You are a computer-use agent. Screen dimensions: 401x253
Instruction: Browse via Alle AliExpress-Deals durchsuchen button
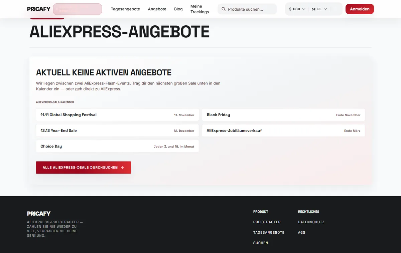click(84, 168)
